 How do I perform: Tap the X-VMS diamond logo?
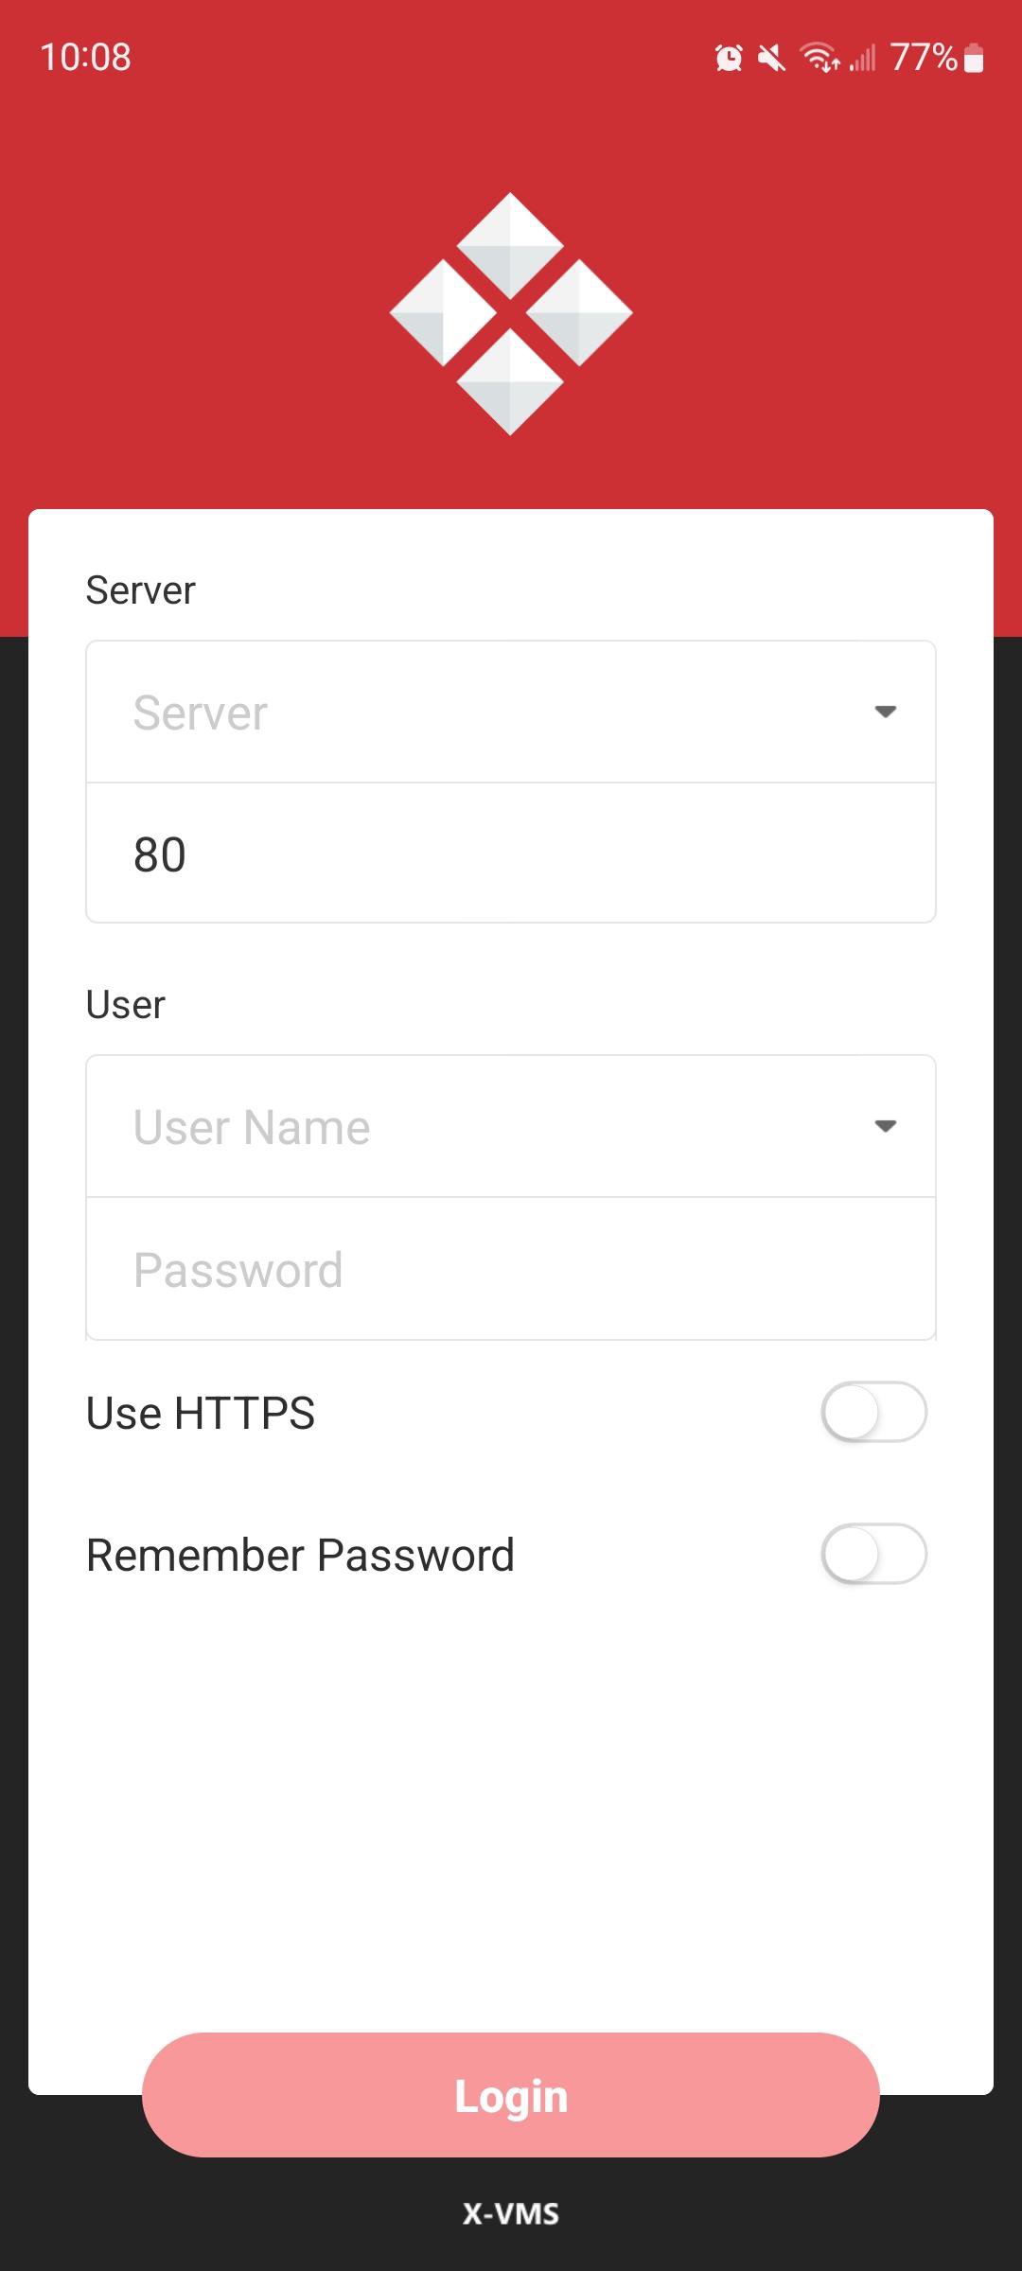point(511,313)
